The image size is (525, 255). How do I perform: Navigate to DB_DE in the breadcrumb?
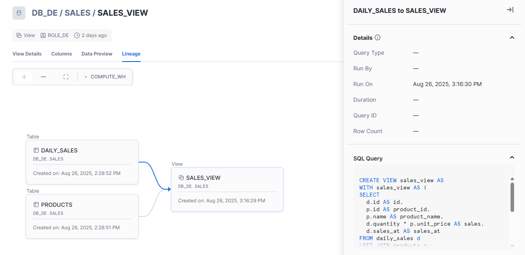(x=44, y=13)
